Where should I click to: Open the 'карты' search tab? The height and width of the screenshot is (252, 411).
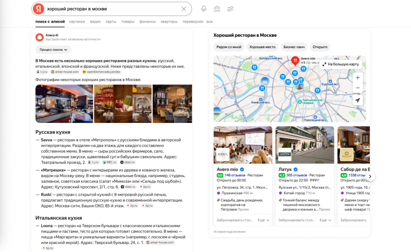111,22
